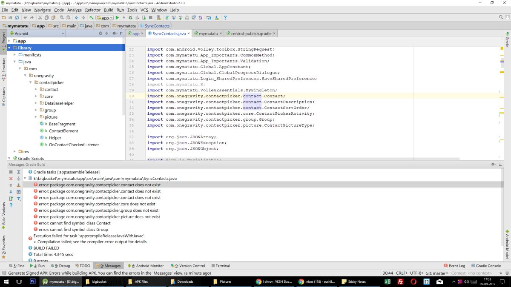
Task: Click Git: master branch in status bar
Action: (436, 273)
